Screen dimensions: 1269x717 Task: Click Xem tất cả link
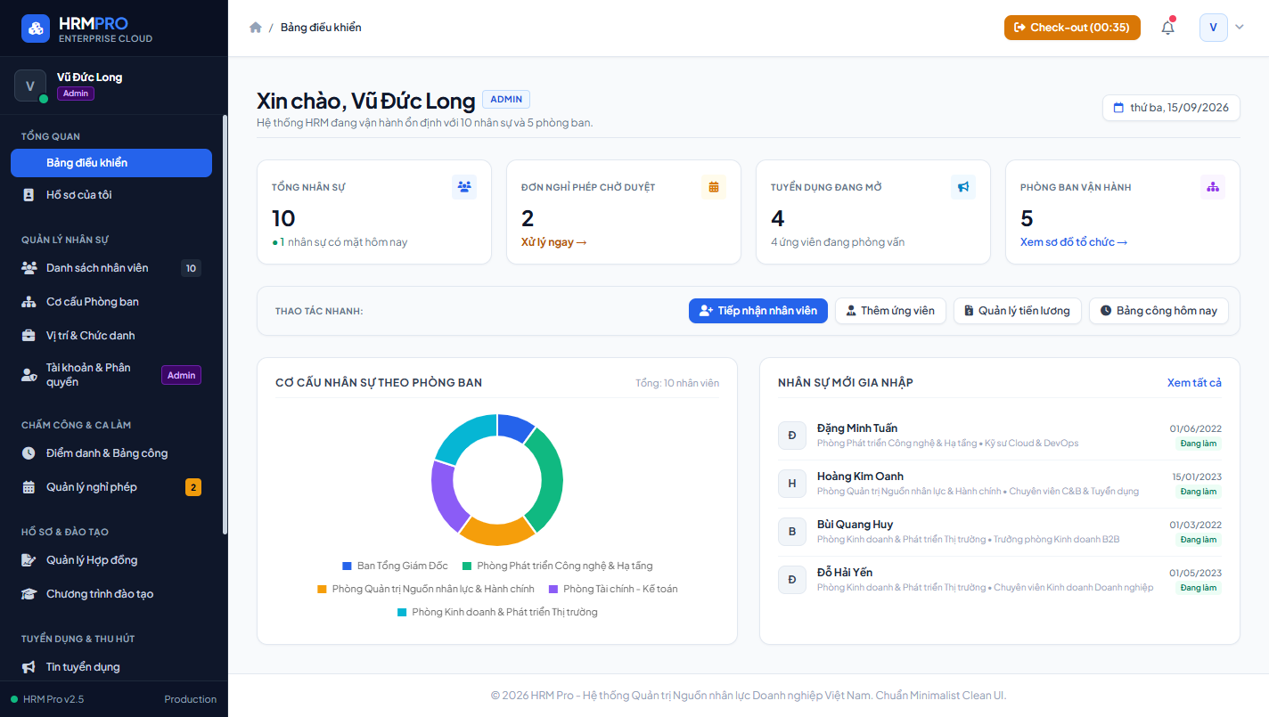tap(1194, 383)
